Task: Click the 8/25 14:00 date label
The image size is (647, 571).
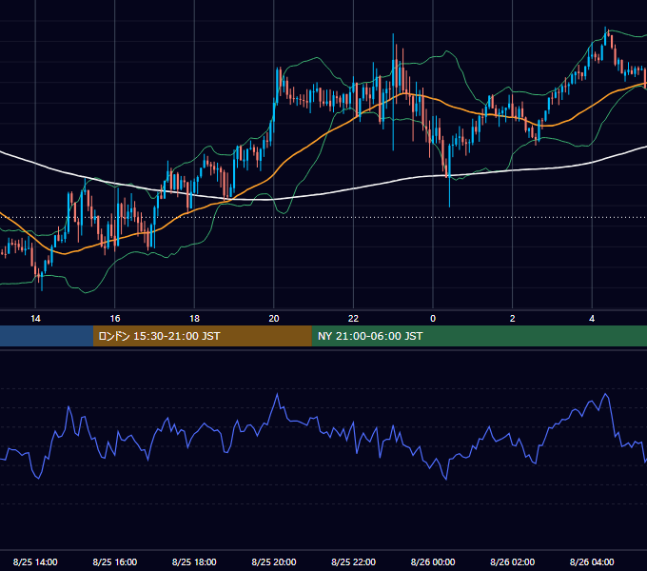Action: click(x=35, y=561)
